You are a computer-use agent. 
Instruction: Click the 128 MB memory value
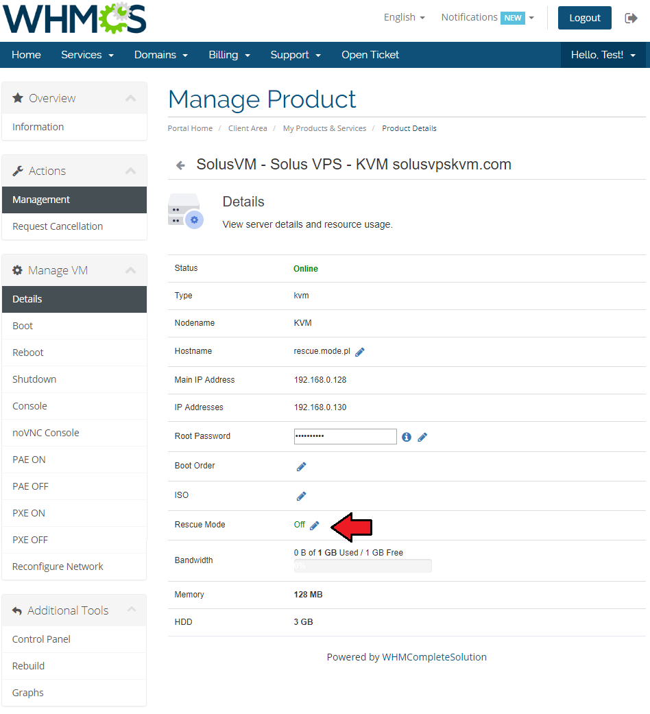tap(308, 595)
